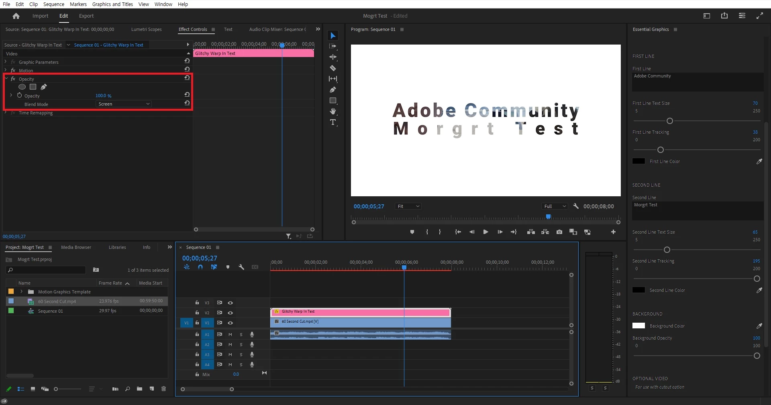Create ellipse mask under Opacity
Screen dimensions: 771x405
pyautogui.click(x=22, y=87)
